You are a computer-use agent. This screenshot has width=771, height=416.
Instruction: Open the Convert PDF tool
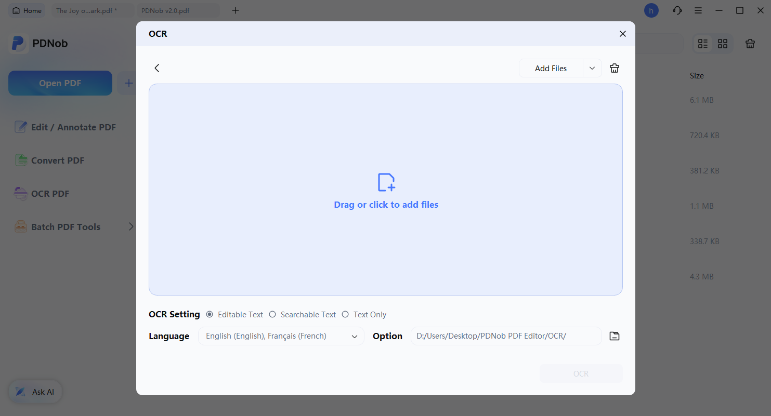pos(56,160)
